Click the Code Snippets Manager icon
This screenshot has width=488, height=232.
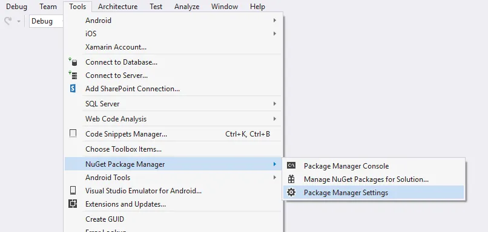73,134
